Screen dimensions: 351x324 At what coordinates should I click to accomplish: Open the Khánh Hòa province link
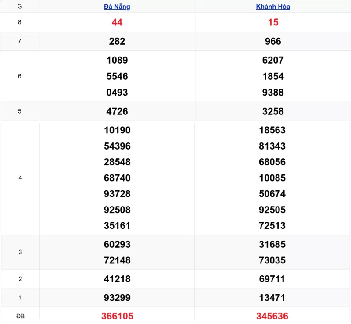point(273,7)
